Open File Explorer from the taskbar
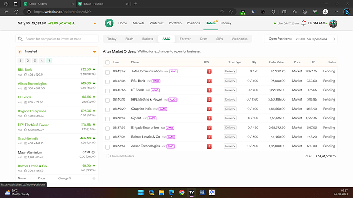The image size is (353, 198). pyautogui.click(x=161, y=192)
